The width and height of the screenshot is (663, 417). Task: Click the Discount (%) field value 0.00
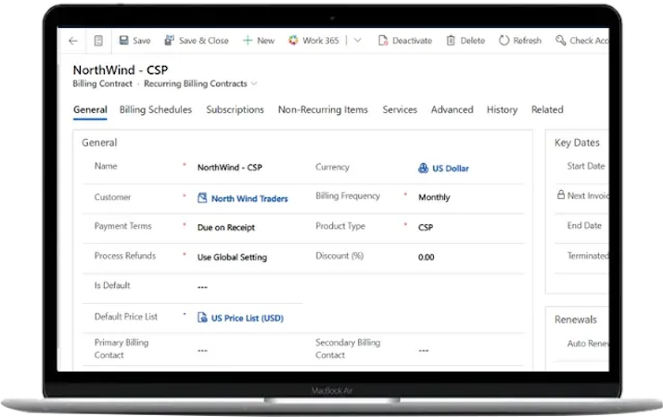pos(427,257)
